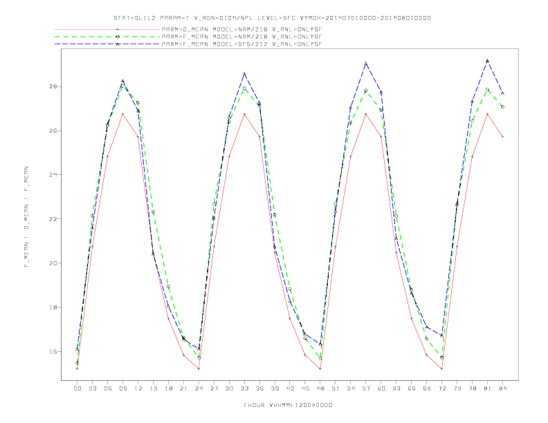Click y-axis tick label 20
Viewport: 548px width, 423px height.
coord(53,263)
